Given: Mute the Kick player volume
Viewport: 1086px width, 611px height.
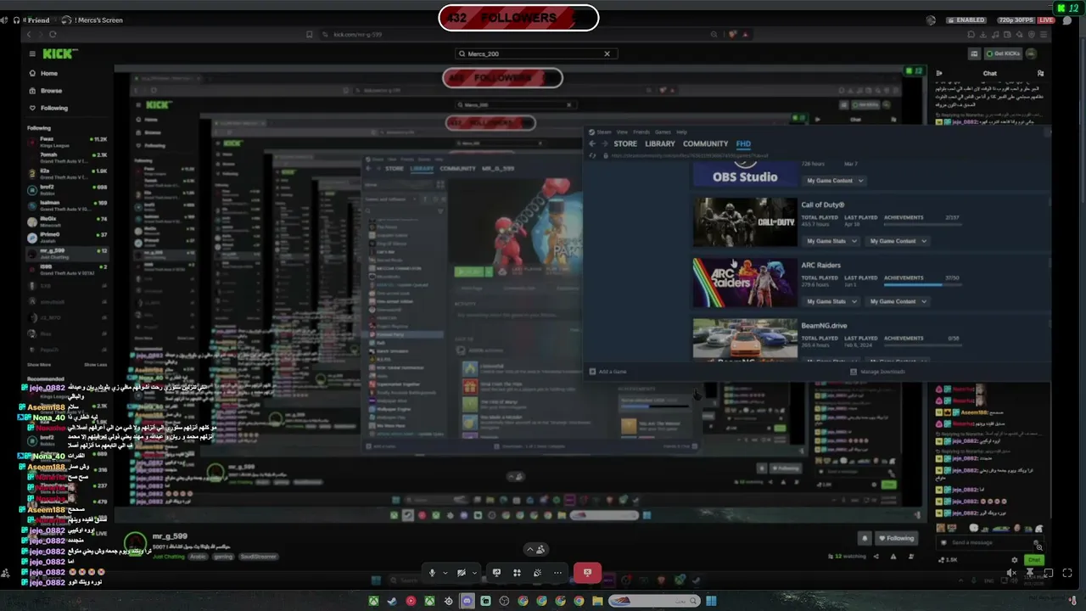Looking at the screenshot, I should click(1011, 574).
